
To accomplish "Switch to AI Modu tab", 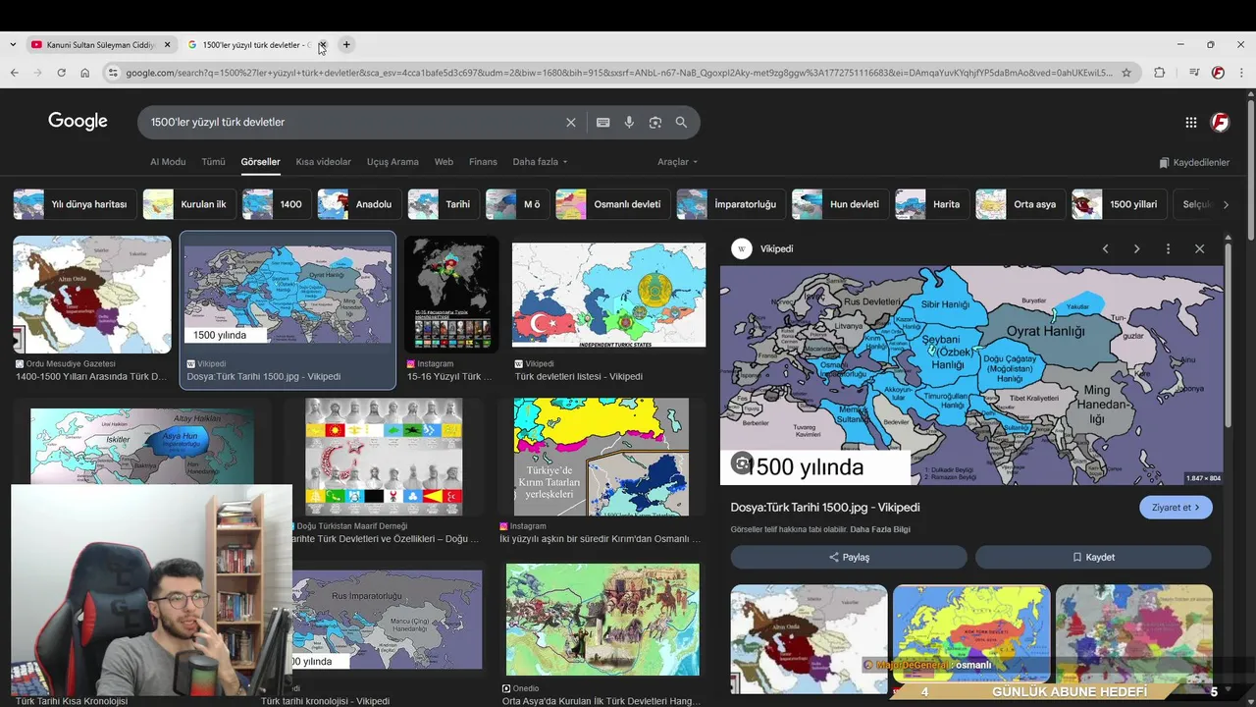I will (168, 162).
